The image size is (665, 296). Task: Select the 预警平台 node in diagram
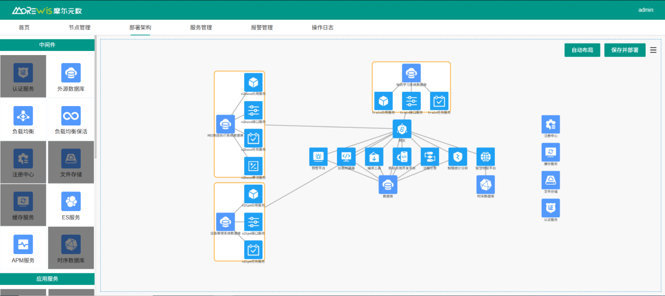(x=318, y=156)
